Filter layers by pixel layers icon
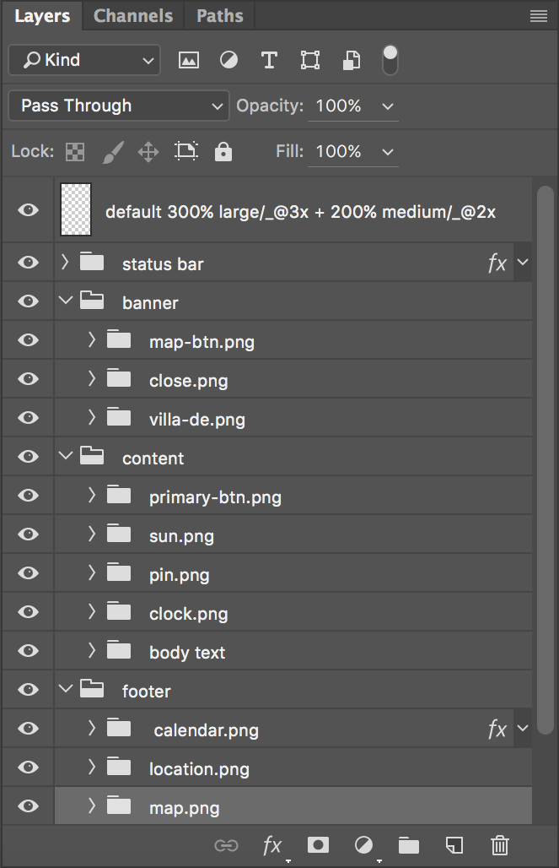 pyautogui.click(x=189, y=60)
